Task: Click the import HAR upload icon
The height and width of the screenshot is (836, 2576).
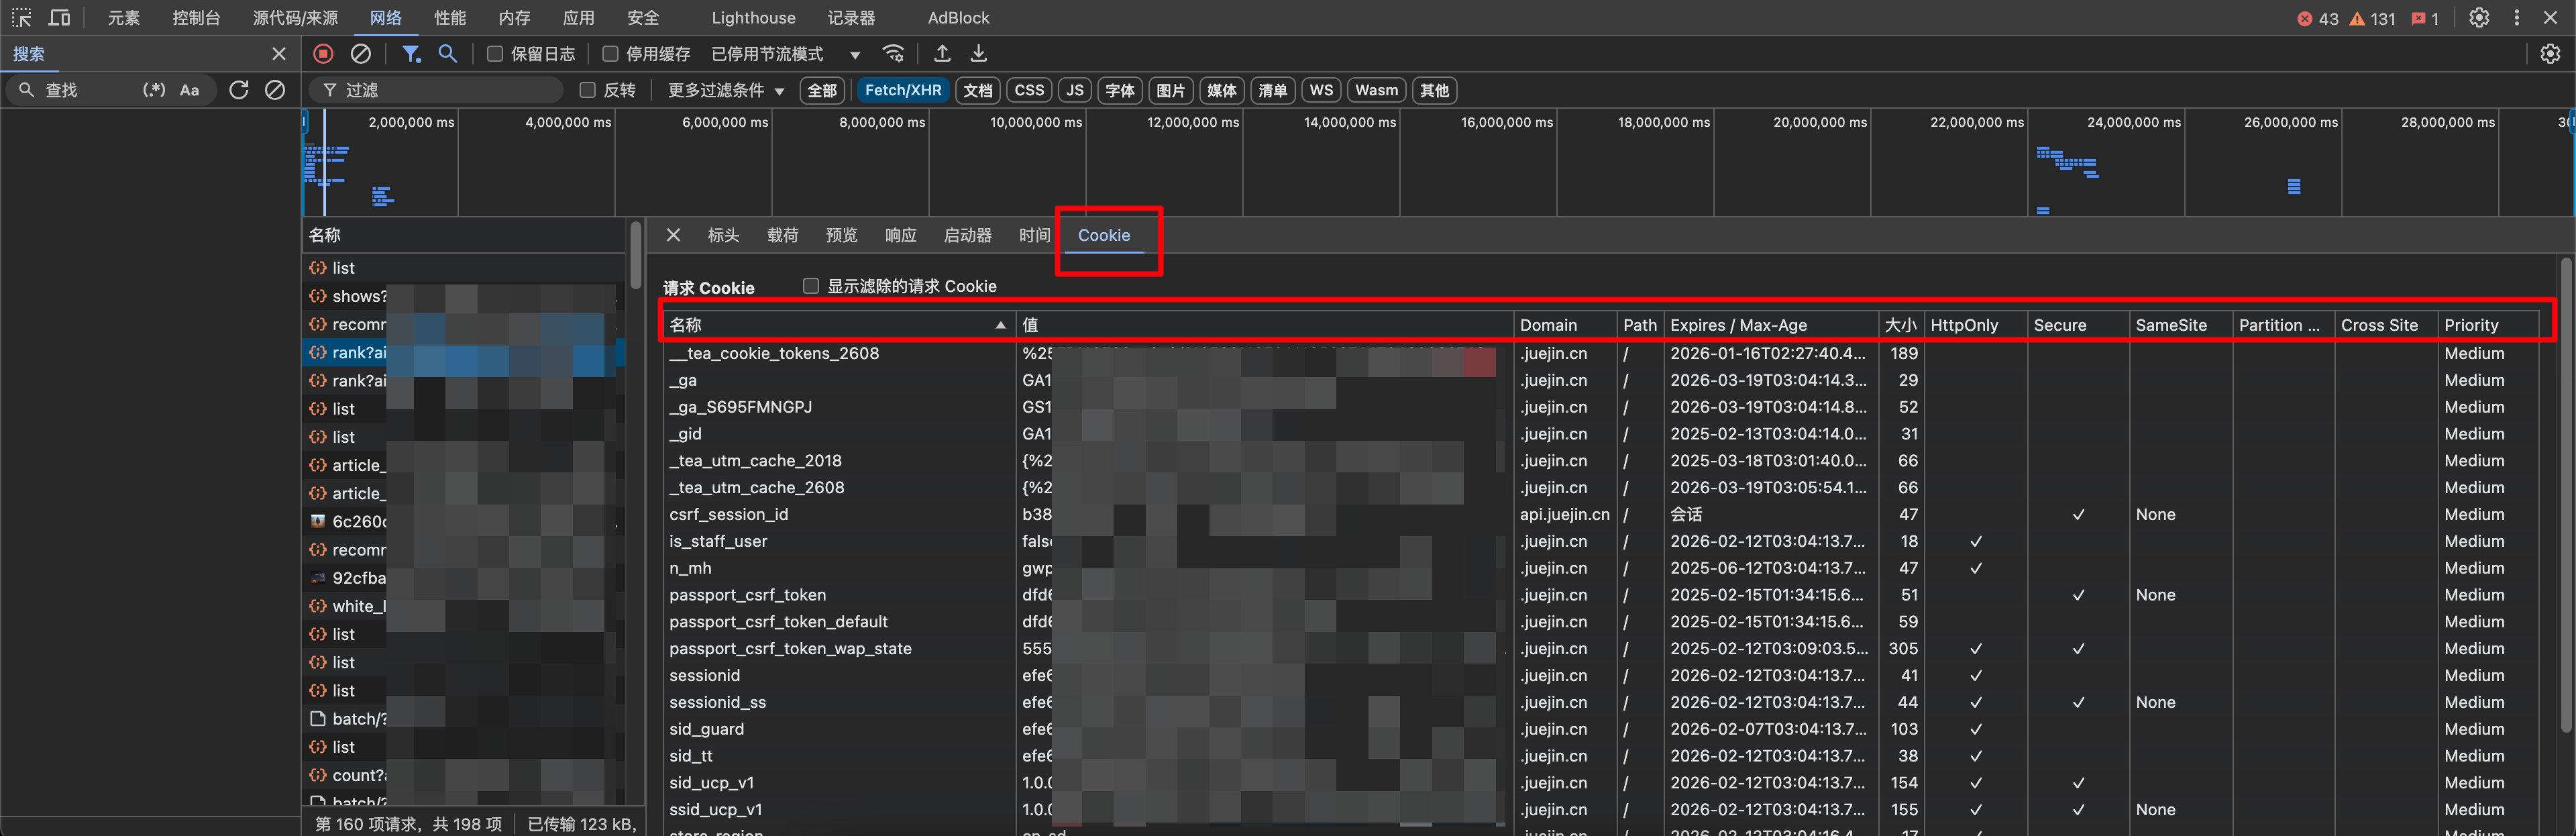Action: pos(942,54)
